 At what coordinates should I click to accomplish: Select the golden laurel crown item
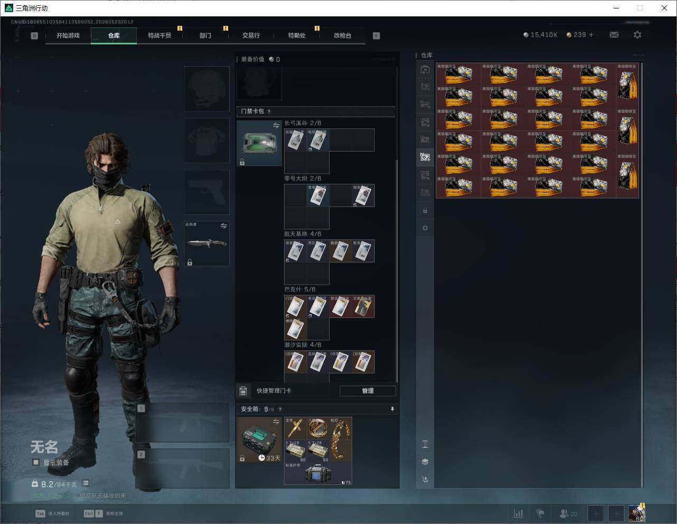coord(341,439)
